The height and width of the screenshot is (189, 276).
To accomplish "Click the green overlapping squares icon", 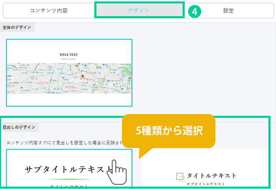I will pos(180,177).
